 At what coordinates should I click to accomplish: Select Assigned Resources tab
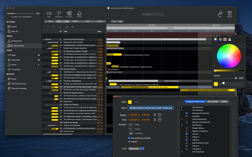point(195,101)
